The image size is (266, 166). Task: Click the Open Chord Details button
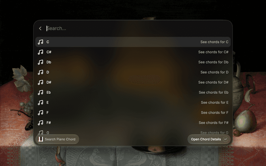(209, 139)
